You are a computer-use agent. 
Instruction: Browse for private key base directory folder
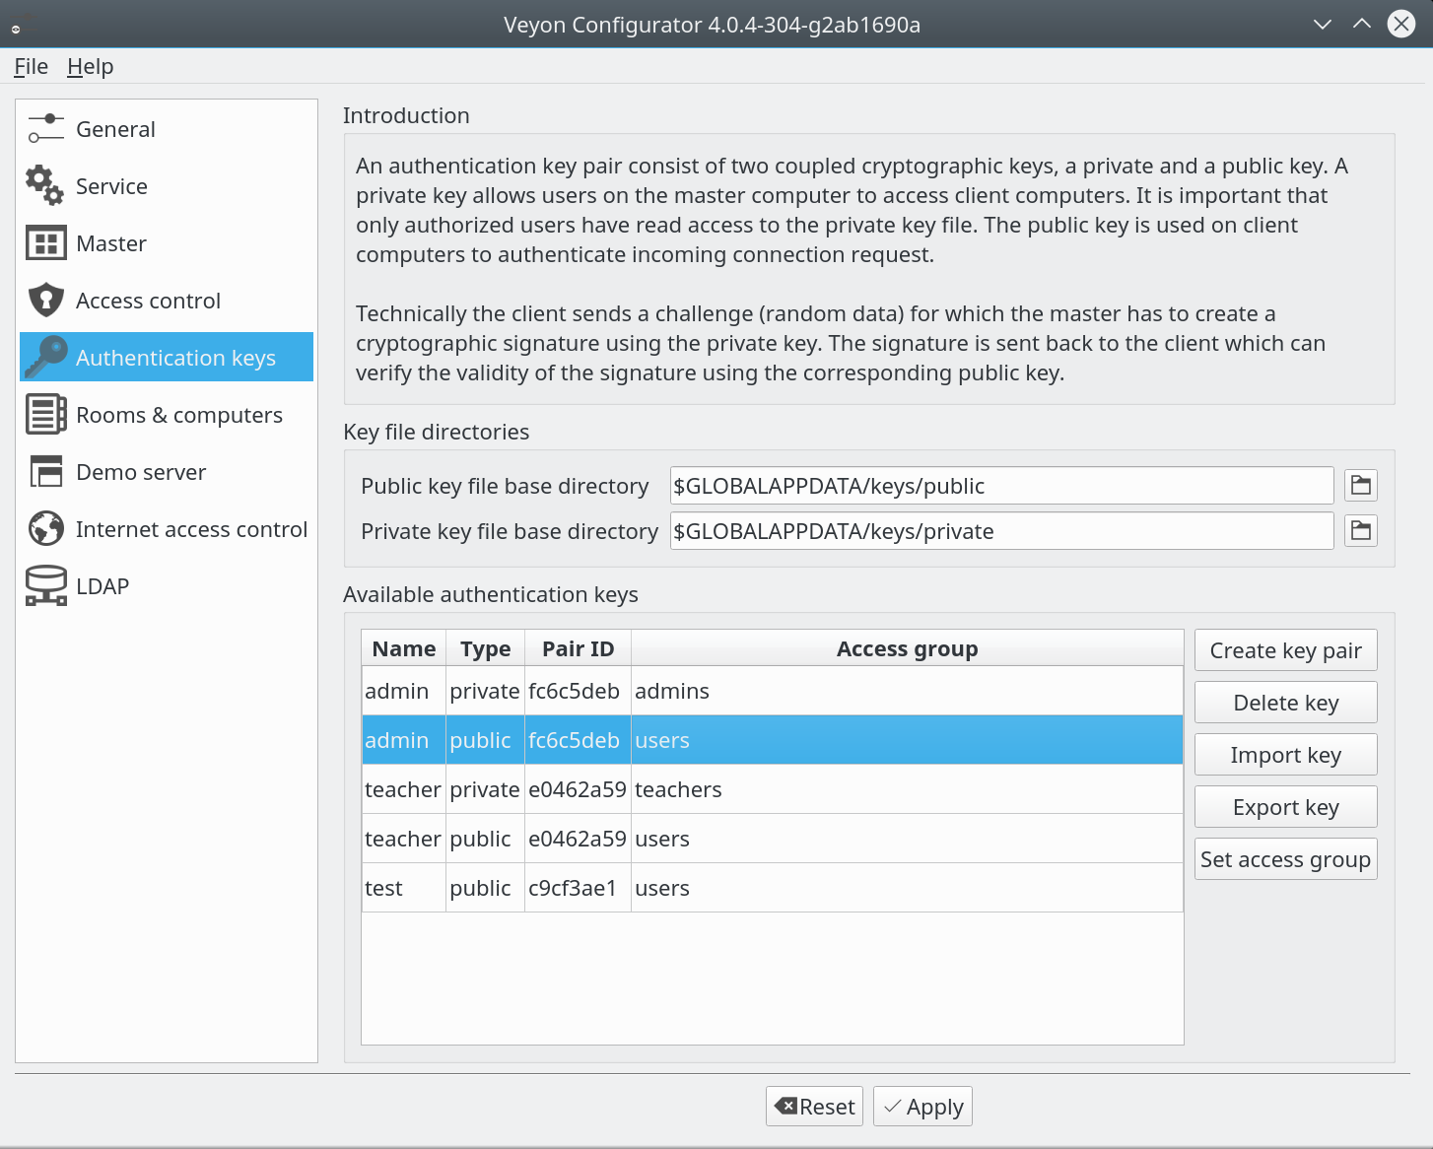point(1361,530)
